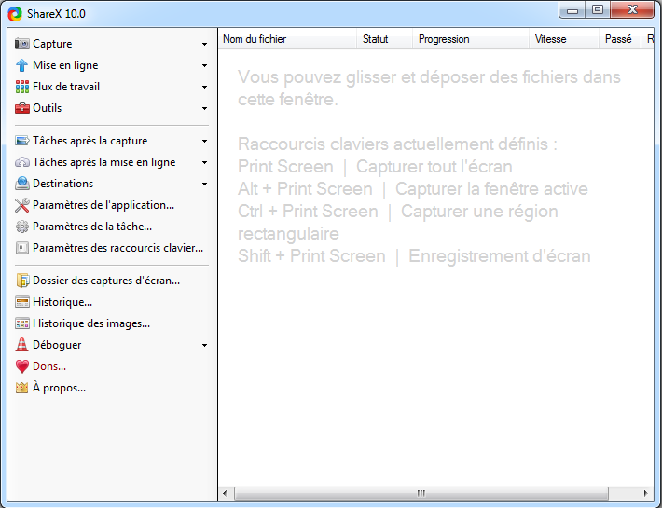Maximize the ShareX window
Screen dimensions: 662x508
pyautogui.click(x=598, y=10)
